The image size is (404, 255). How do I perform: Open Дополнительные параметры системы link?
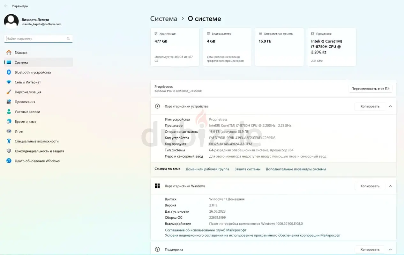(296, 169)
